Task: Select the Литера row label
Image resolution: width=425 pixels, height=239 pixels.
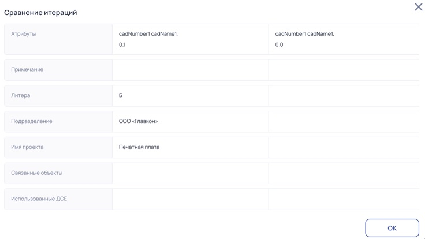Action: click(21, 95)
